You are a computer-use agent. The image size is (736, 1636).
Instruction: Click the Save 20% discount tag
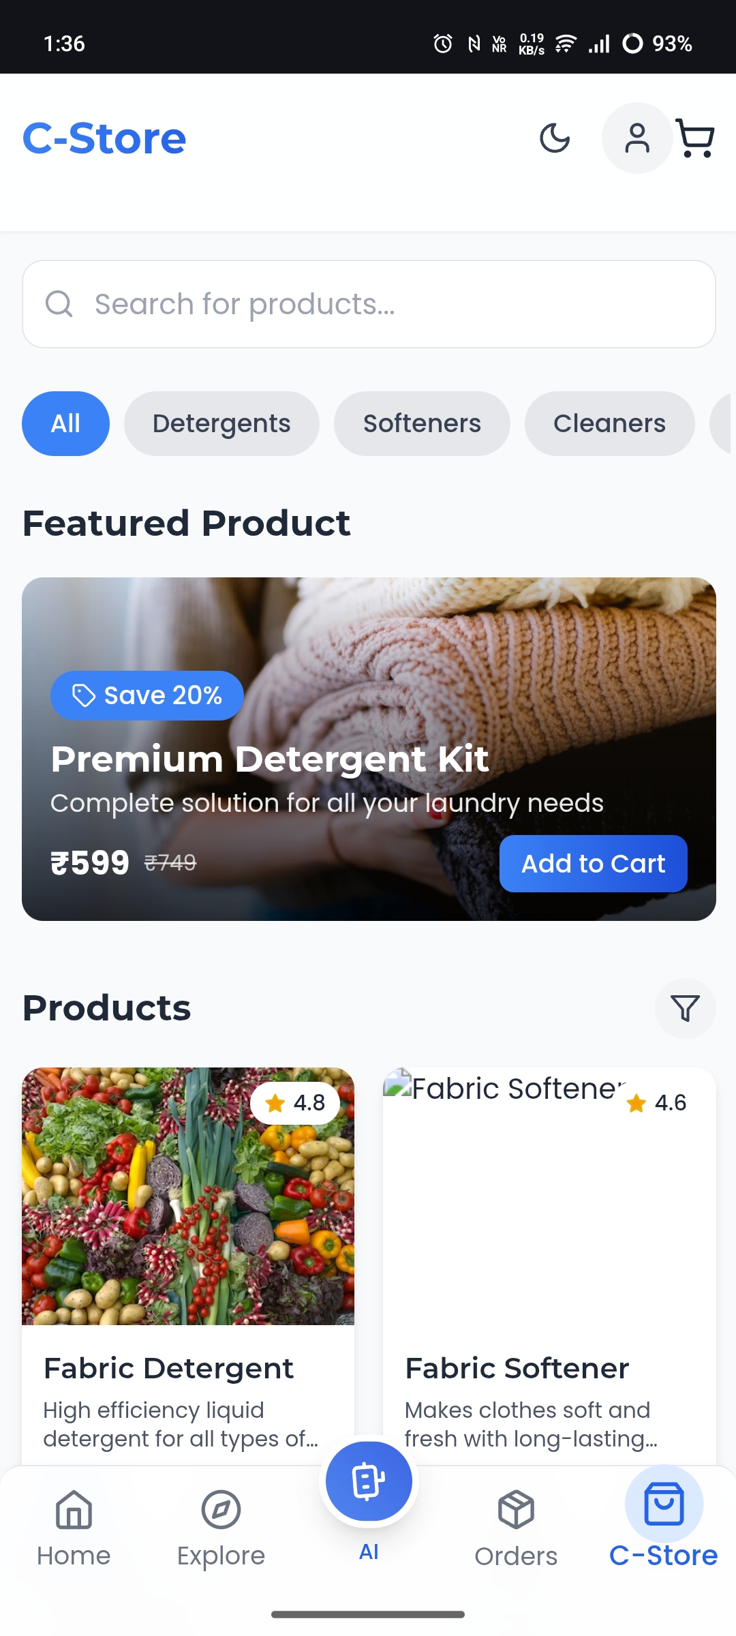tap(147, 695)
